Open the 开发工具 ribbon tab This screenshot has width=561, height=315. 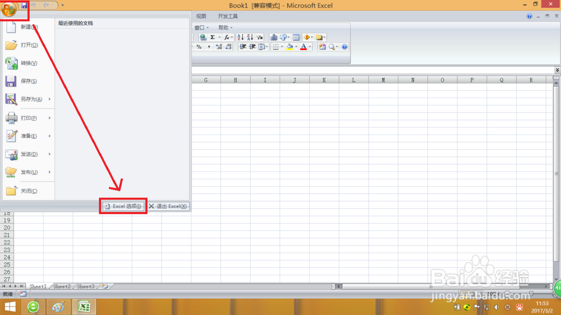[228, 16]
